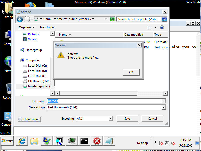Click the performance monitor taskbar icon
The width and height of the screenshot is (201, 151).
coord(72,141)
